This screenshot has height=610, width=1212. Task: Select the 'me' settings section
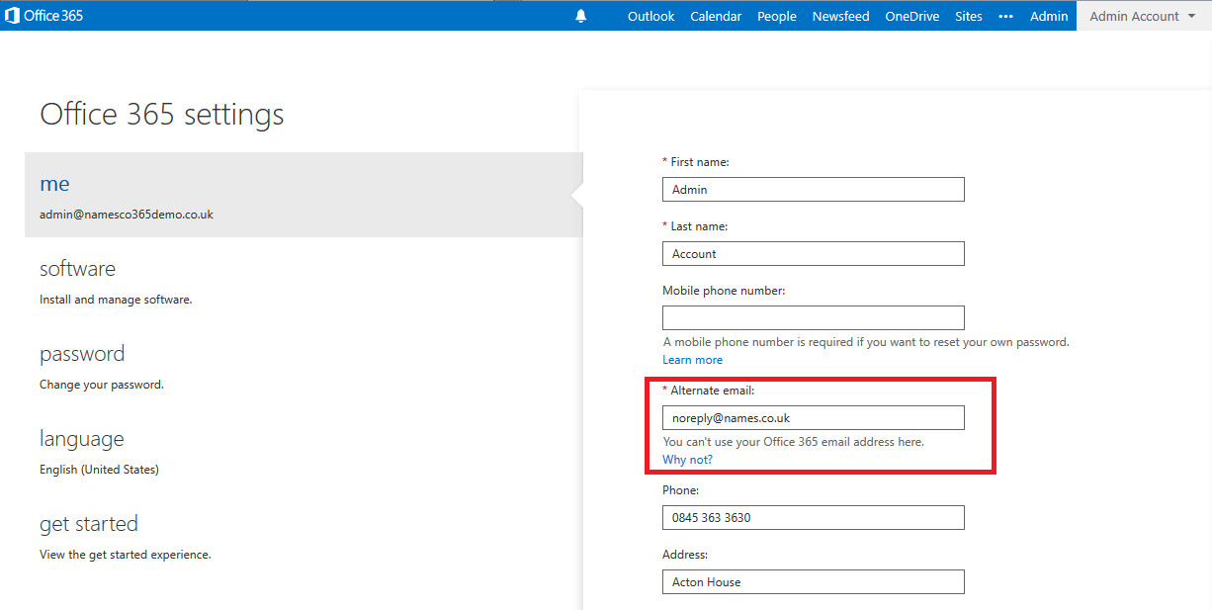click(x=303, y=195)
